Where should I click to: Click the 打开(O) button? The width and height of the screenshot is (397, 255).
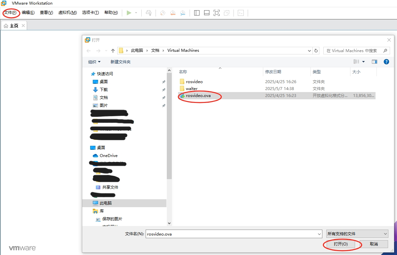[x=341, y=244]
